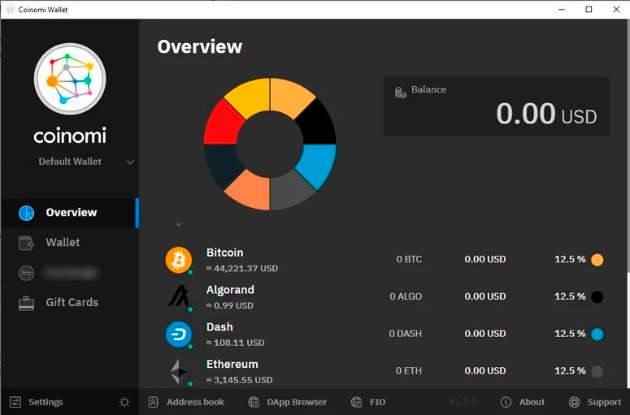Select the Dash coin icon
Viewport: 630px width, 415px height.
178,334
